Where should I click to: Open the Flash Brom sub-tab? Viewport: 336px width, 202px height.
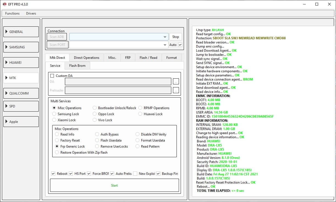click(77, 66)
